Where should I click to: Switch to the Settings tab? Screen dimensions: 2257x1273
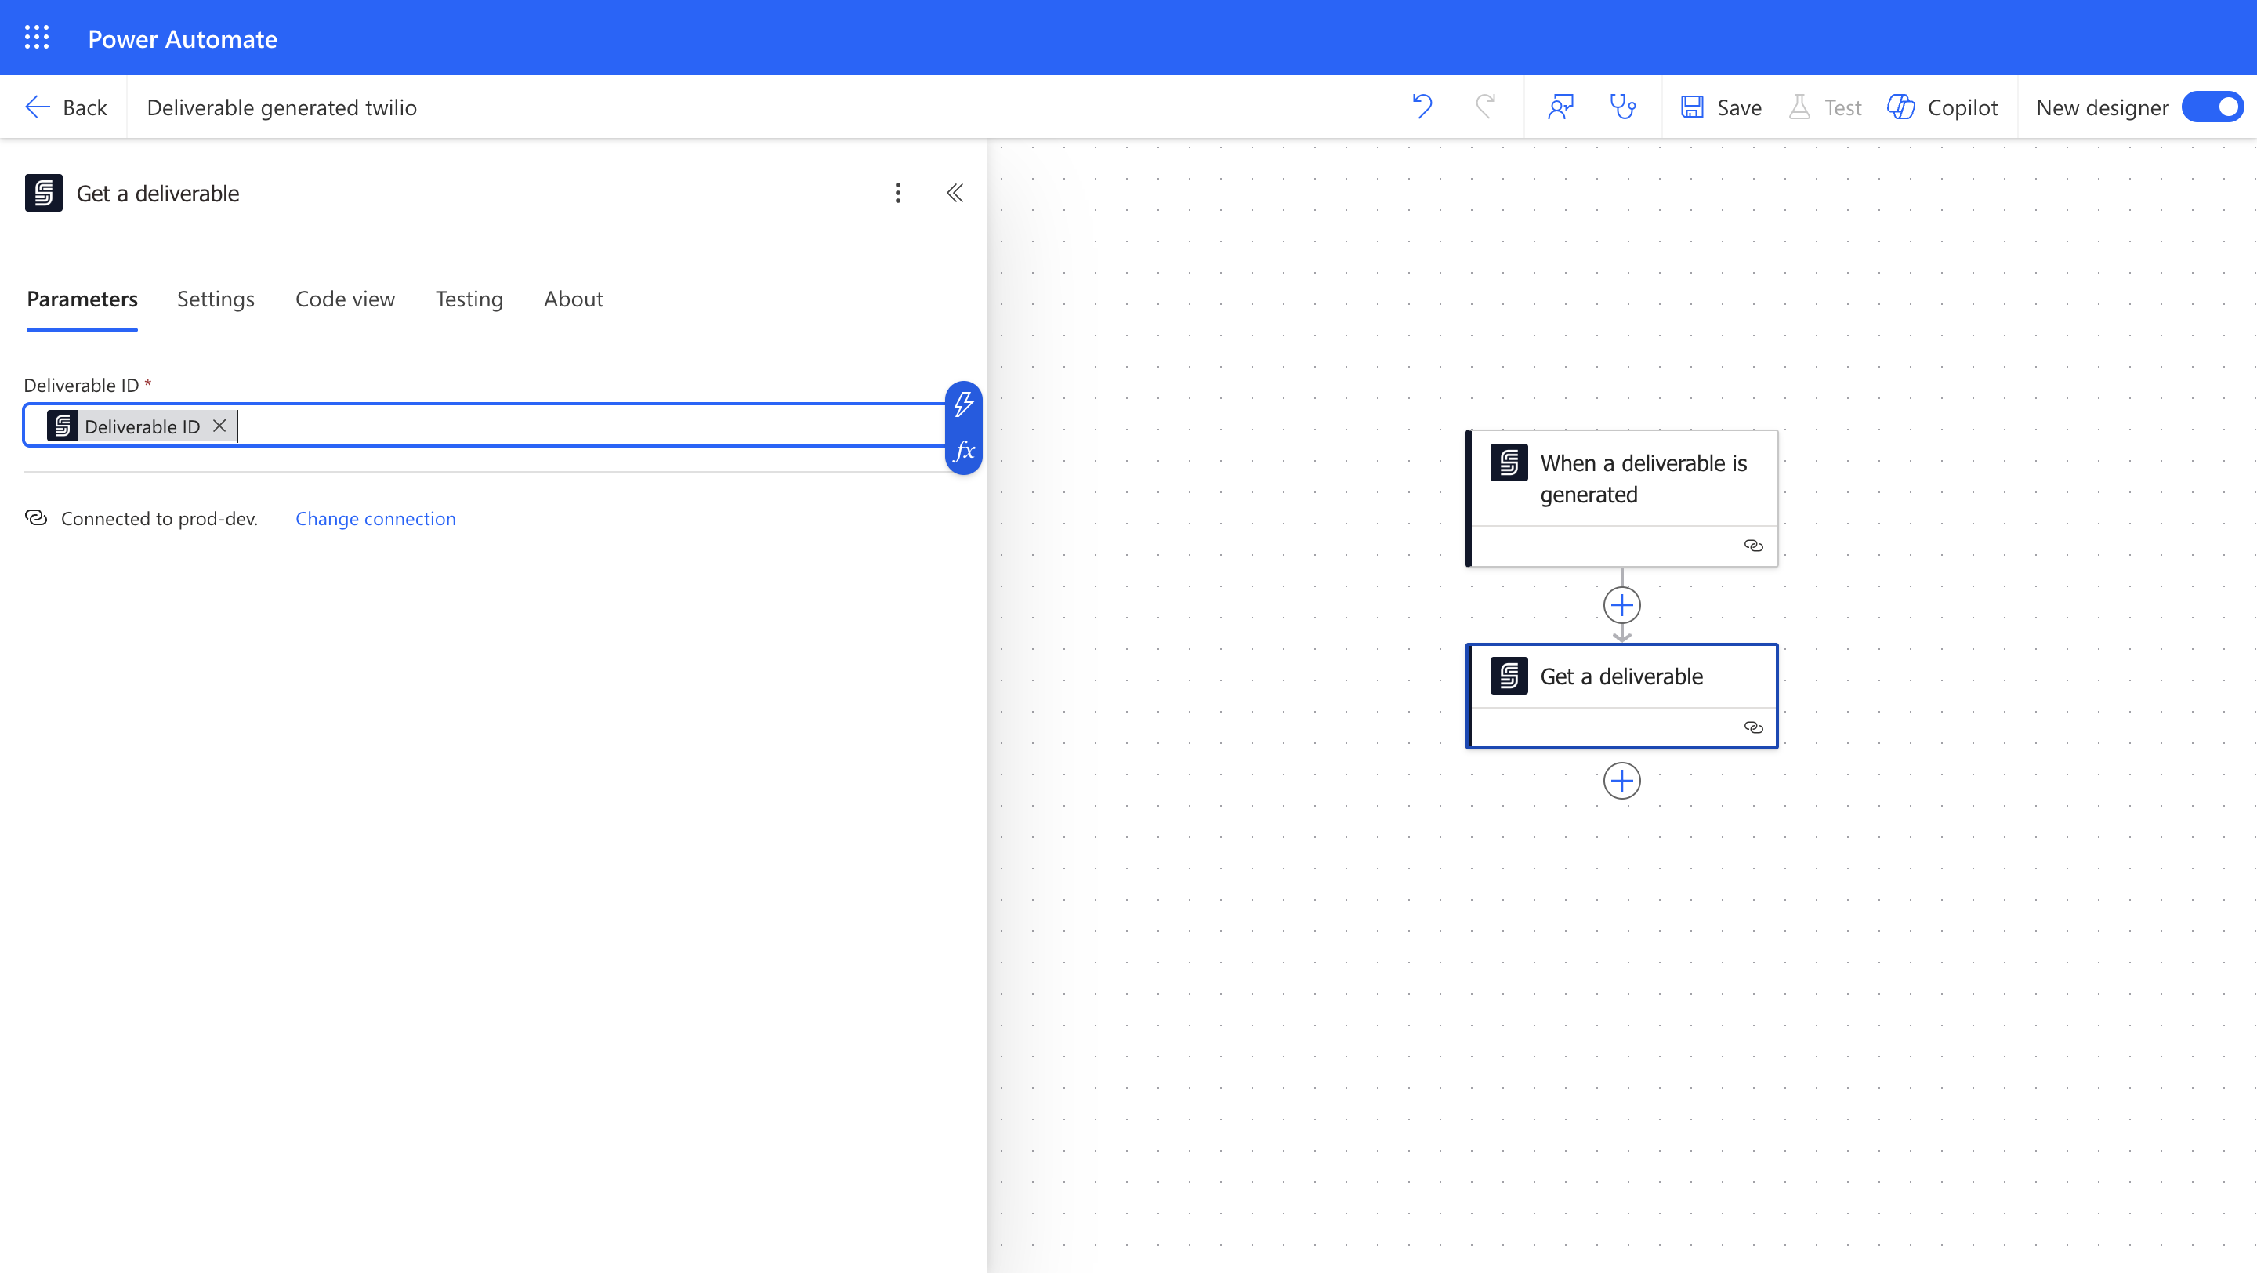pos(216,299)
